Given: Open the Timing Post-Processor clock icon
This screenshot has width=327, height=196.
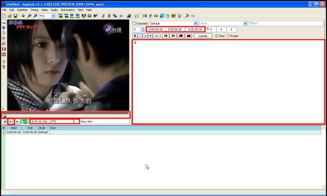Looking at the screenshot, I should pos(168,16).
